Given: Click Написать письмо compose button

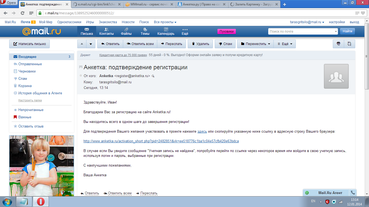Looking at the screenshot, I should point(29,44).
